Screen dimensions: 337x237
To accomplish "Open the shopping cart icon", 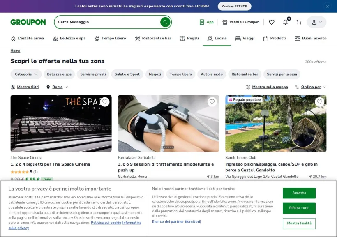I will click(x=299, y=22).
